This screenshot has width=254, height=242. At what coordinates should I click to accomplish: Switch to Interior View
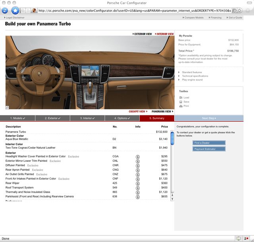[x=164, y=34]
